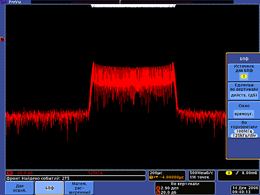Select the 125кГц/div horizontal scale value
This screenshot has width=260, height=195.
click(x=244, y=136)
